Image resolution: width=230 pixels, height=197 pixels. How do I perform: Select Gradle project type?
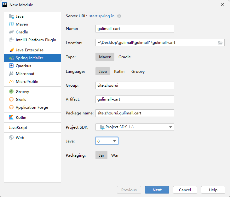point(124,57)
